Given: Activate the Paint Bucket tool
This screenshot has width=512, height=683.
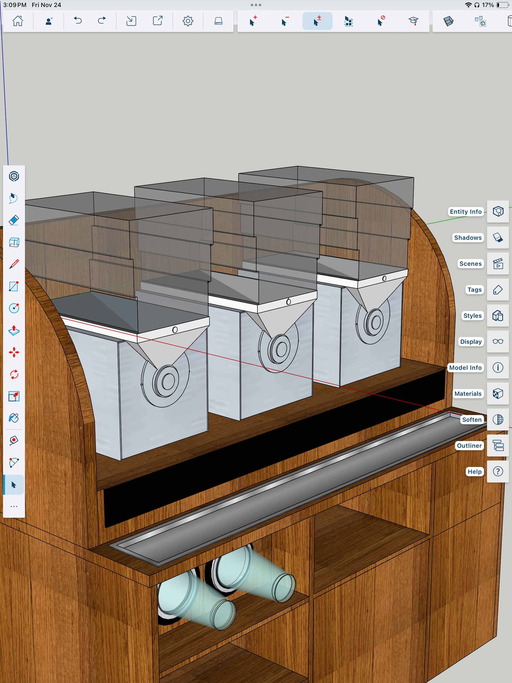Looking at the screenshot, I should coord(14,418).
